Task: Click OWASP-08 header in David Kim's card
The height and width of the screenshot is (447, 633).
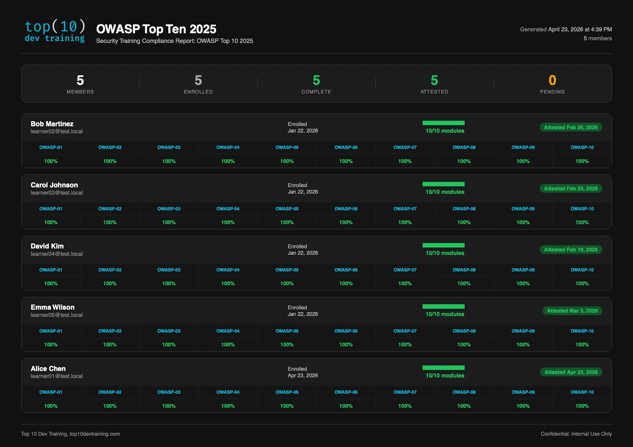Action: 464,270
